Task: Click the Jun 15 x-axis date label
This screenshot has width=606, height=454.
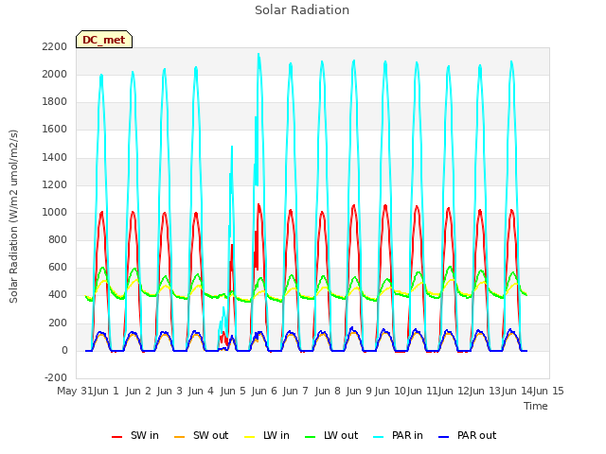Action: (x=548, y=391)
